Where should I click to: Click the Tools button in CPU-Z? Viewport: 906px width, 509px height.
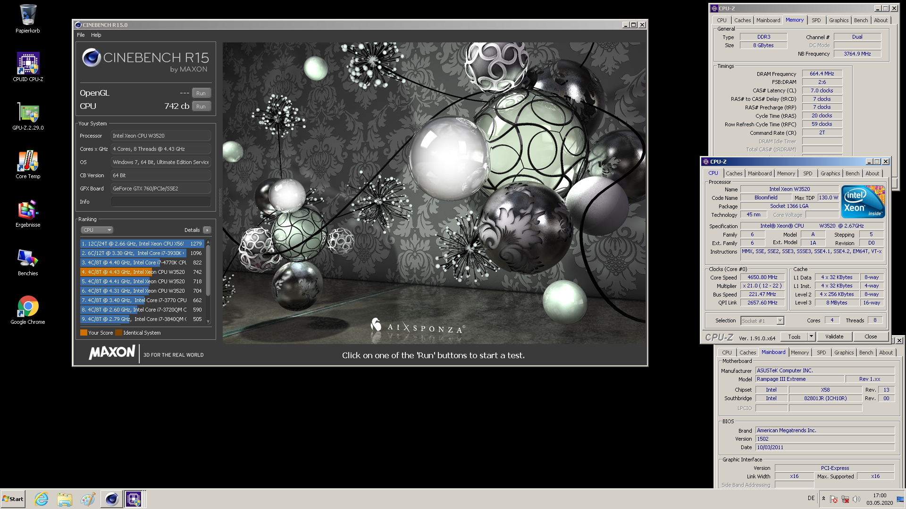tap(794, 337)
